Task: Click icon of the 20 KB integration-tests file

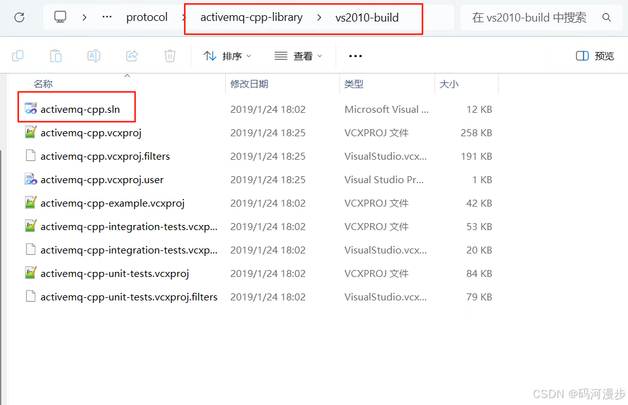Action: coord(31,249)
